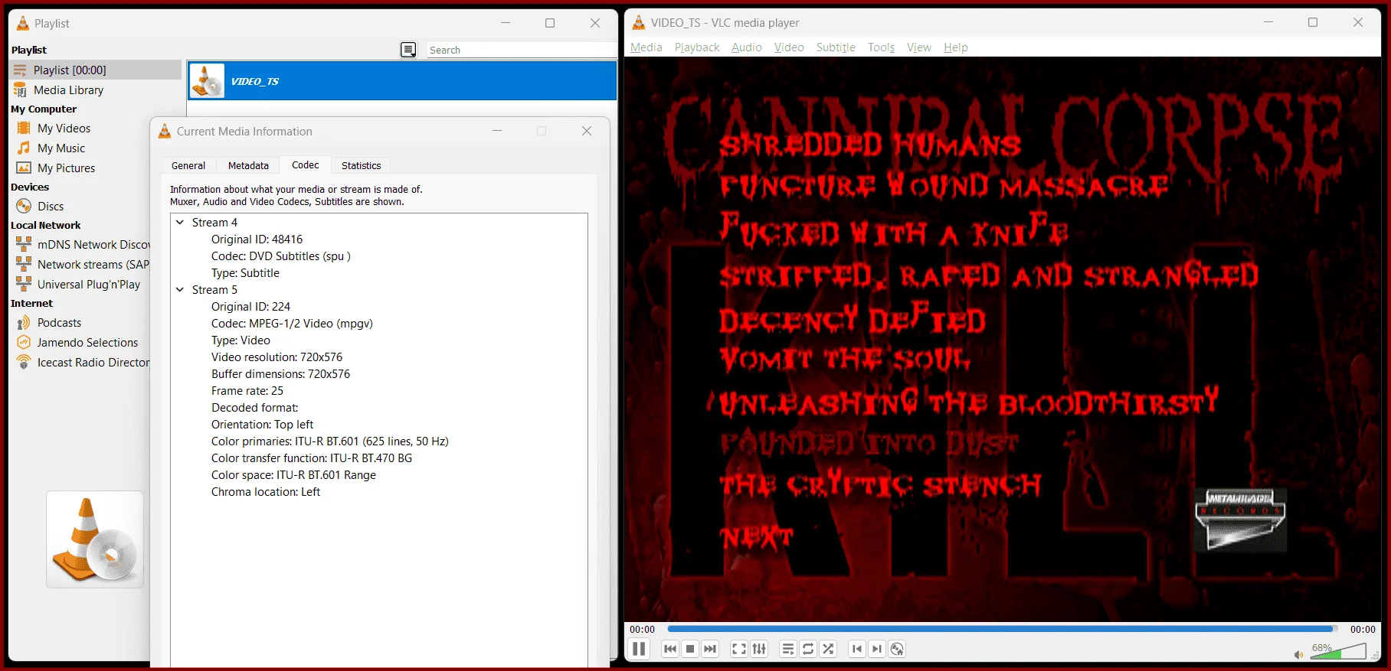Toggle loop mode button
This screenshot has width=1391, height=671.
point(808,649)
